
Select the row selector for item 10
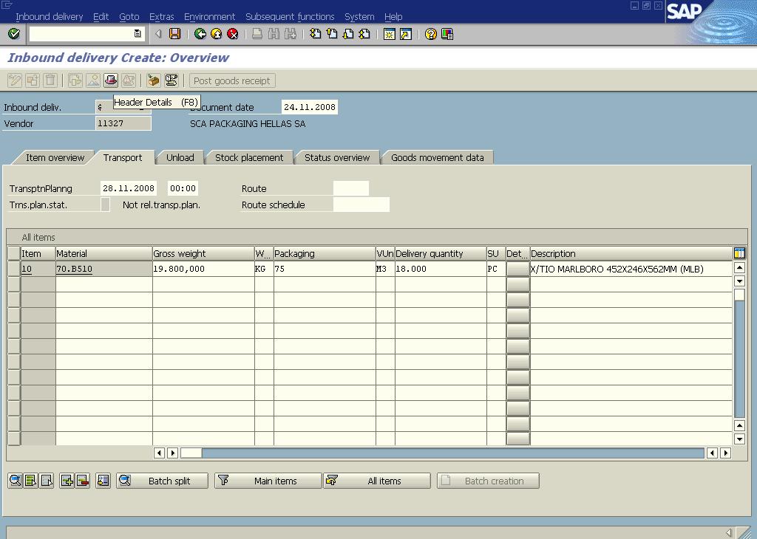click(14, 269)
